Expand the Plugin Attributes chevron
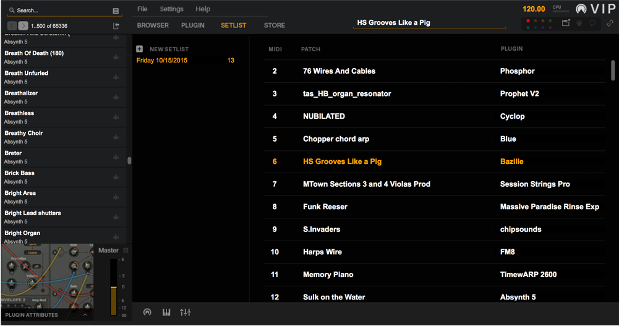Image resolution: width=619 pixels, height=326 pixels. coord(85,315)
